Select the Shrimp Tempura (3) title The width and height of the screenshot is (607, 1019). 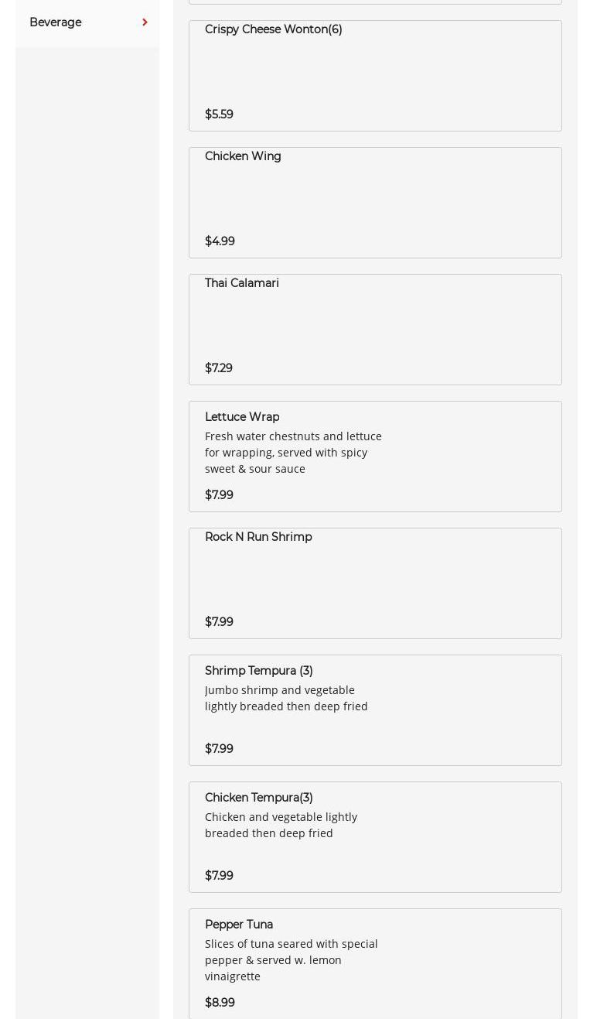tap(258, 671)
